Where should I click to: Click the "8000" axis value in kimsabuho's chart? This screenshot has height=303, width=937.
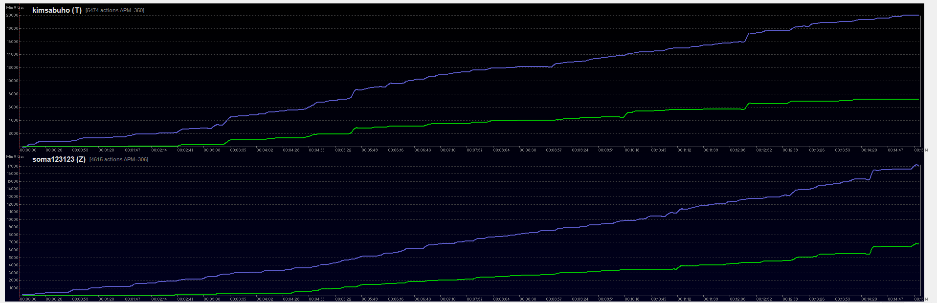[13, 94]
